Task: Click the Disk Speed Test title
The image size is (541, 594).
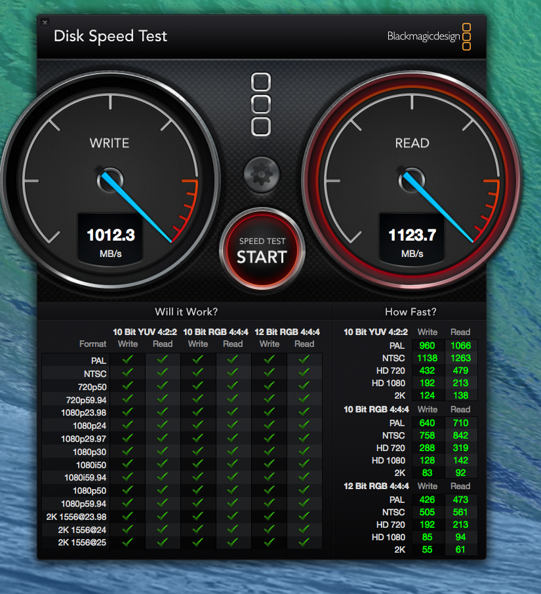Action: (110, 36)
